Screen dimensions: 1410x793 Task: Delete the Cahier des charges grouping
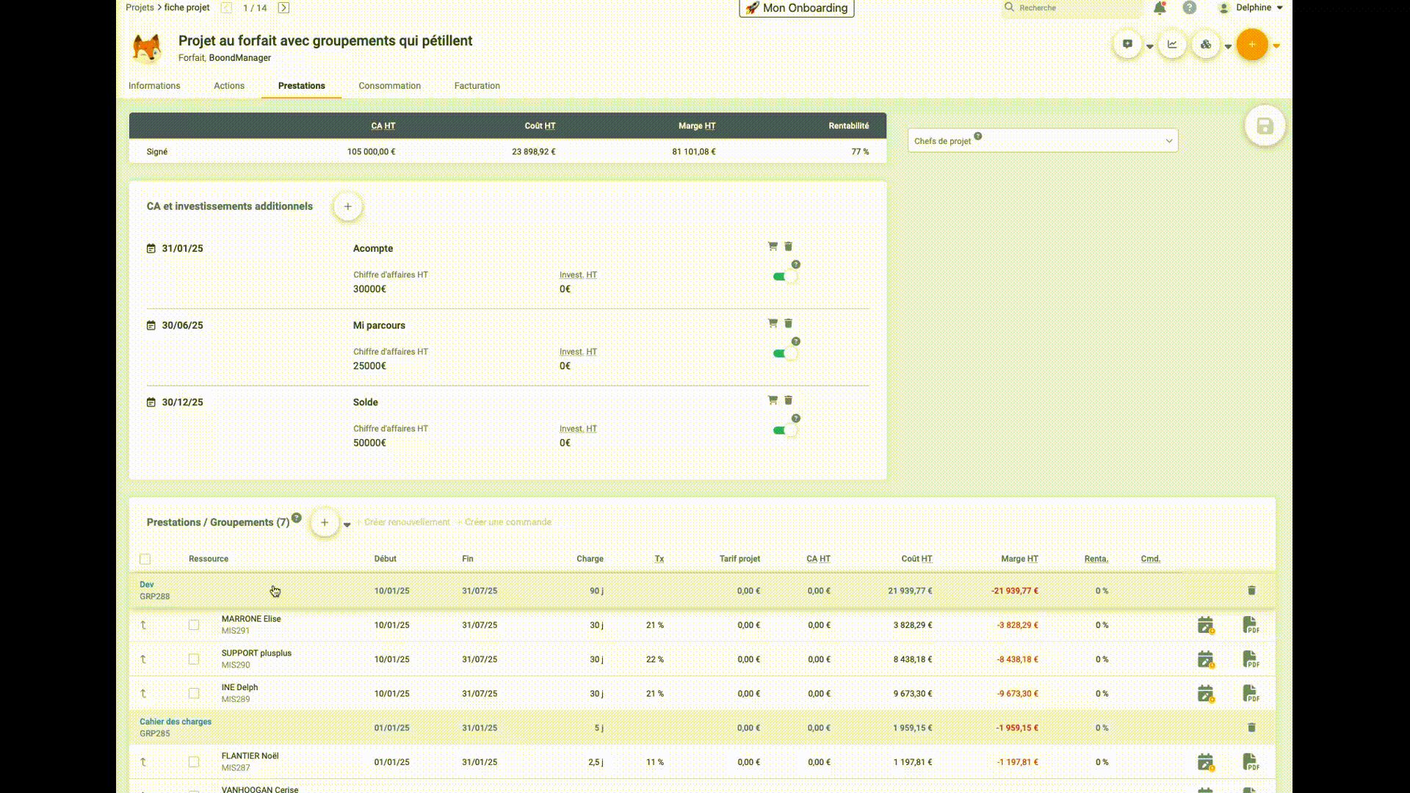coord(1252,728)
